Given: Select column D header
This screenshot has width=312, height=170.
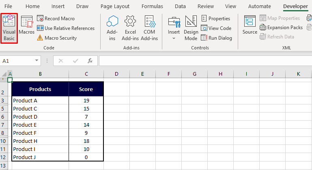Looking at the screenshot, I should [x=116, y=74].
